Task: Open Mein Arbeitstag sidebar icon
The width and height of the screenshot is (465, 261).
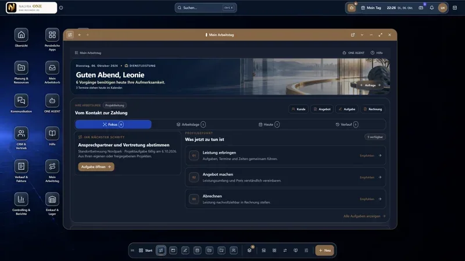Action: [52, 166]
